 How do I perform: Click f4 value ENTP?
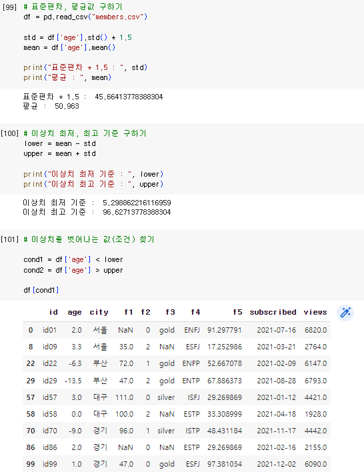pyautogui.click(x=191, y=381)
